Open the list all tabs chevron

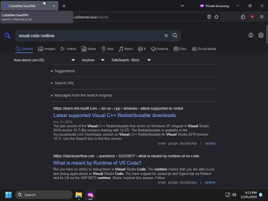pos(182,6)
